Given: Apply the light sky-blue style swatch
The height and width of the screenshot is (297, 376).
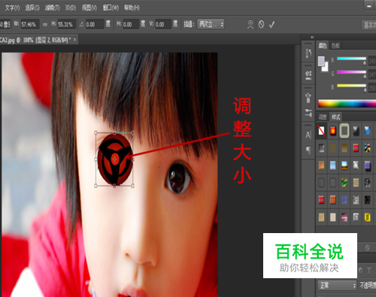Looking at the screenshot, I should coord(333,165).
